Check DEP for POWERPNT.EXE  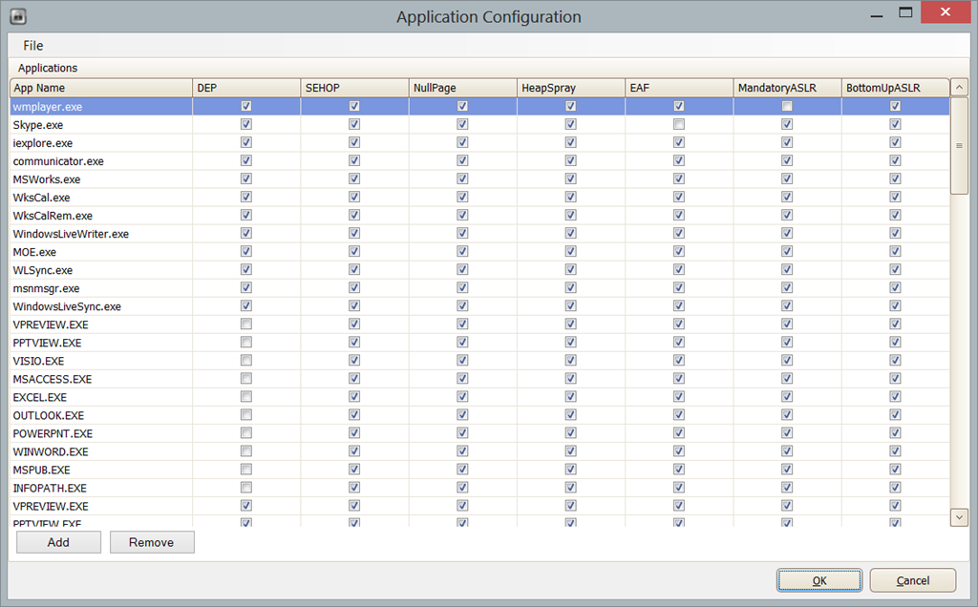(x=246, y=432)
